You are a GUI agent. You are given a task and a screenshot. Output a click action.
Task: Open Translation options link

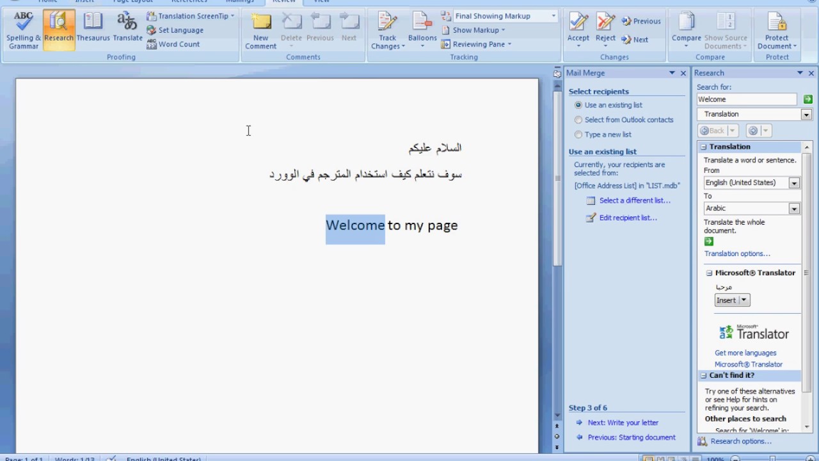pos(737,254)
